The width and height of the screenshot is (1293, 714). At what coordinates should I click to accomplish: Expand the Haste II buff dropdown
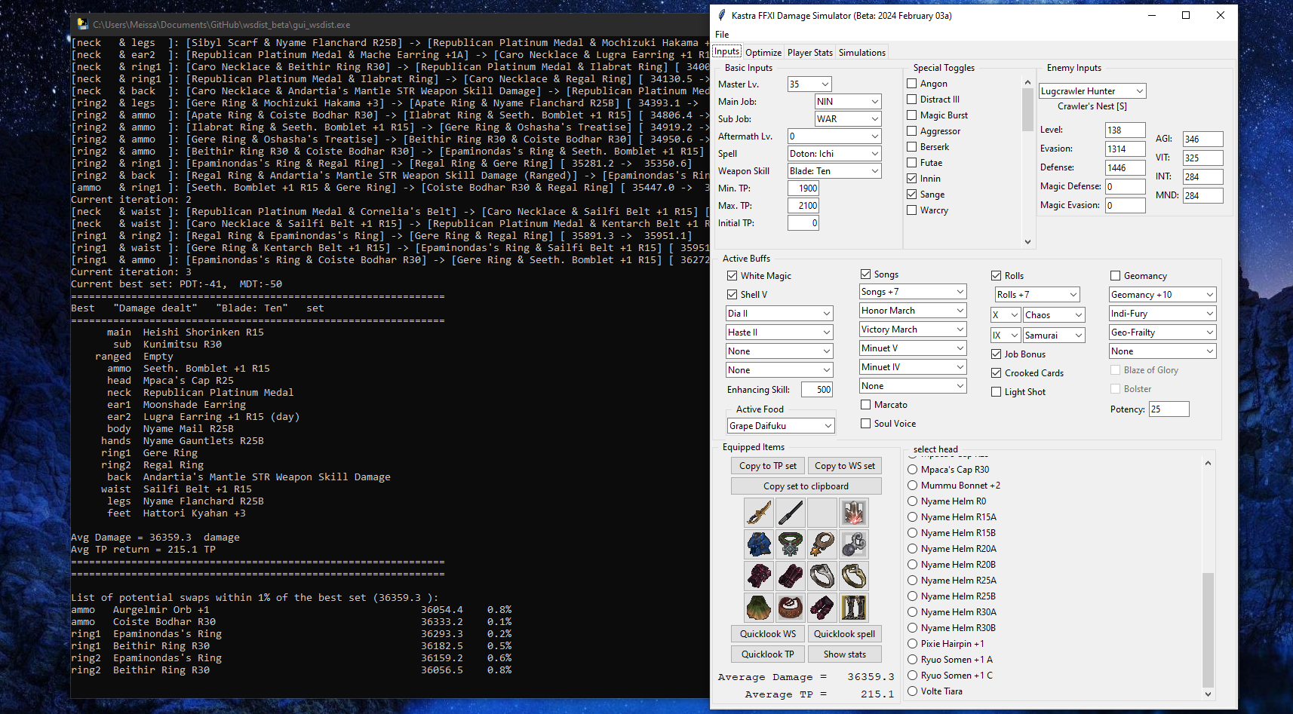(779, 332)
